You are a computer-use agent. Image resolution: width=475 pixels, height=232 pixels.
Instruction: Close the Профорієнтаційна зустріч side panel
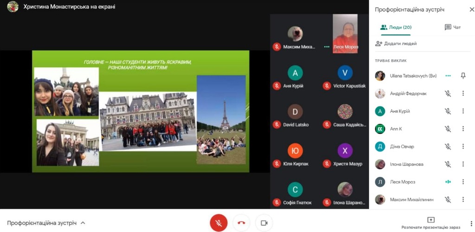[471, 9]
